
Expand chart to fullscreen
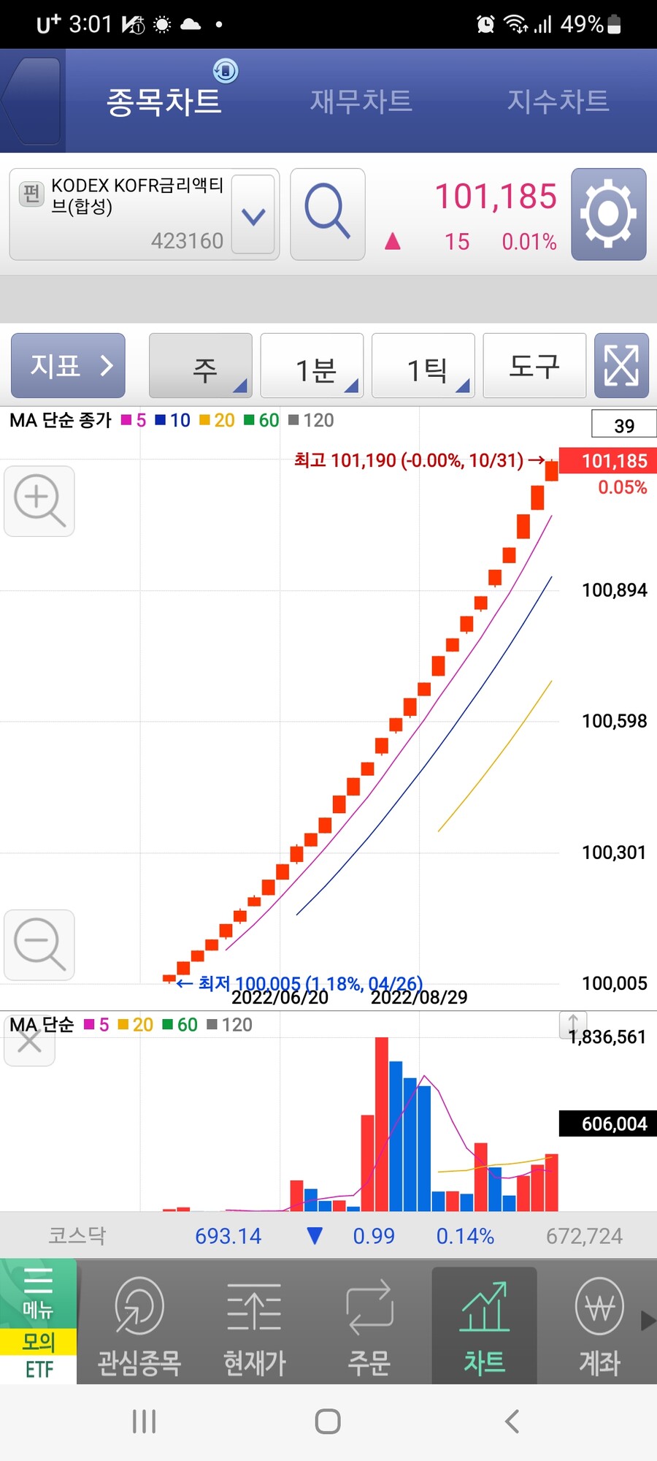pyautogui.click(x=621, y=365)
